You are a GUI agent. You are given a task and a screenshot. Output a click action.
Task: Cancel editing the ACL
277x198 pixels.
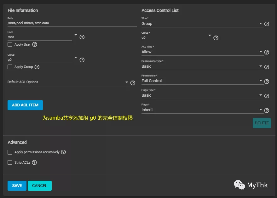40,186
